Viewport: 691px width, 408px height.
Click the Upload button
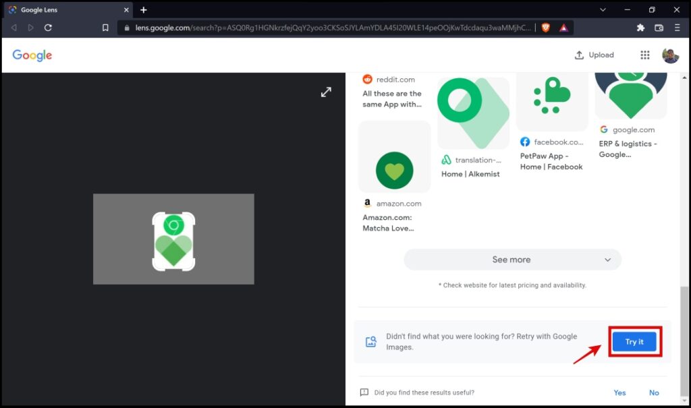point(594,55)
